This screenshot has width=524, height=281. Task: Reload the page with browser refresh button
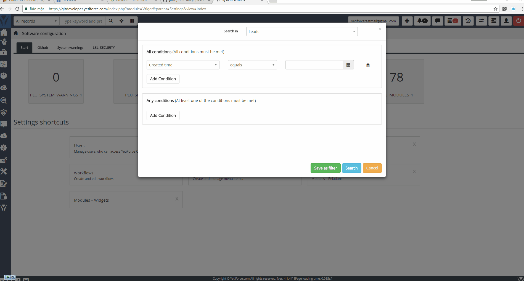[x=17, y=9]
